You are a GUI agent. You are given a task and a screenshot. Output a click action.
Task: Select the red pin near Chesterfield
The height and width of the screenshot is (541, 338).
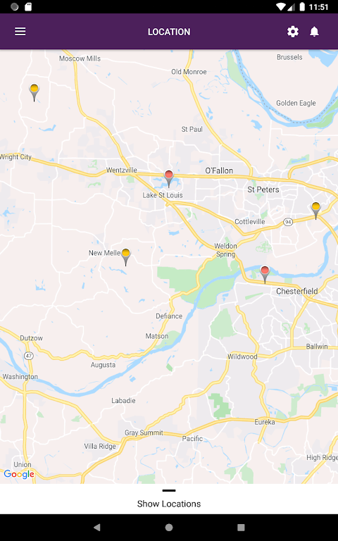[x=265, y=275]
